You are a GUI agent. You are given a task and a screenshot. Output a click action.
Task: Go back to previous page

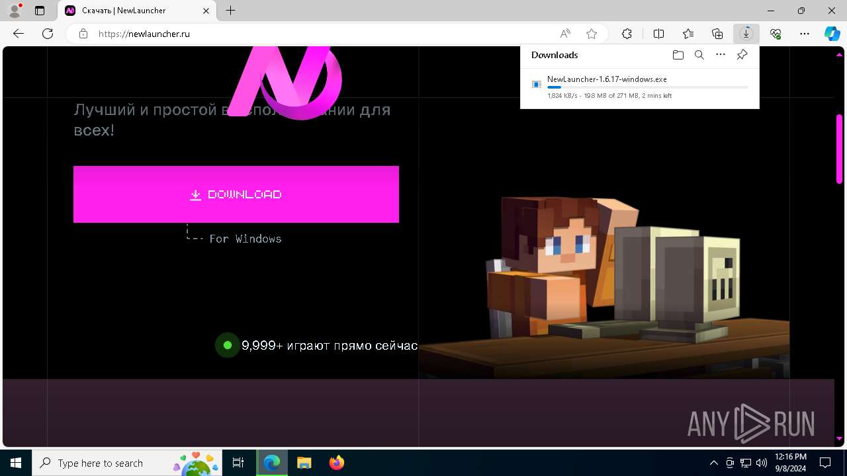[19, 34]
